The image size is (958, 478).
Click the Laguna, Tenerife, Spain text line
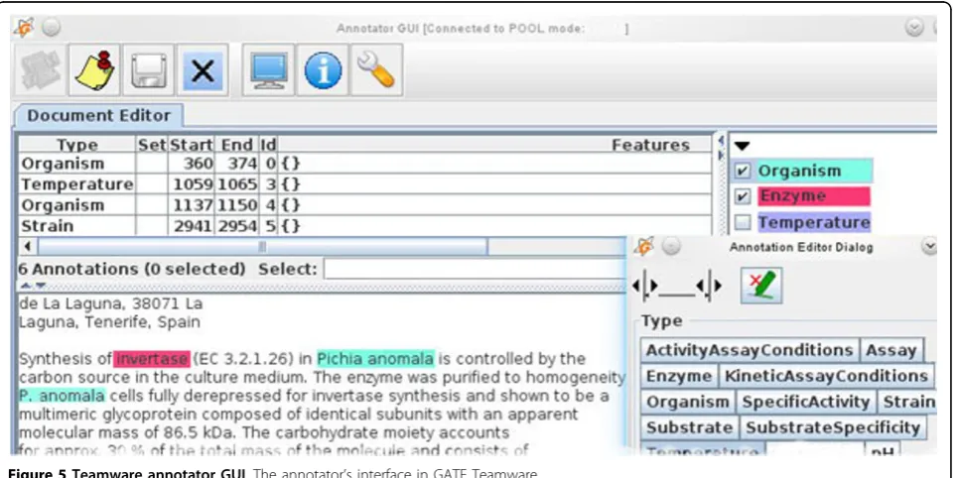click(109, 321)
